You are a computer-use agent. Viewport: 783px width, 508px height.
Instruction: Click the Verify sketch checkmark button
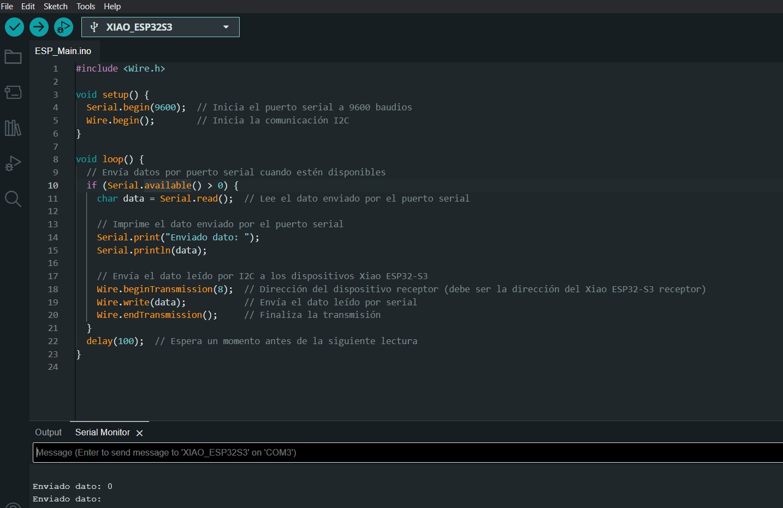[x=14, y=27]
